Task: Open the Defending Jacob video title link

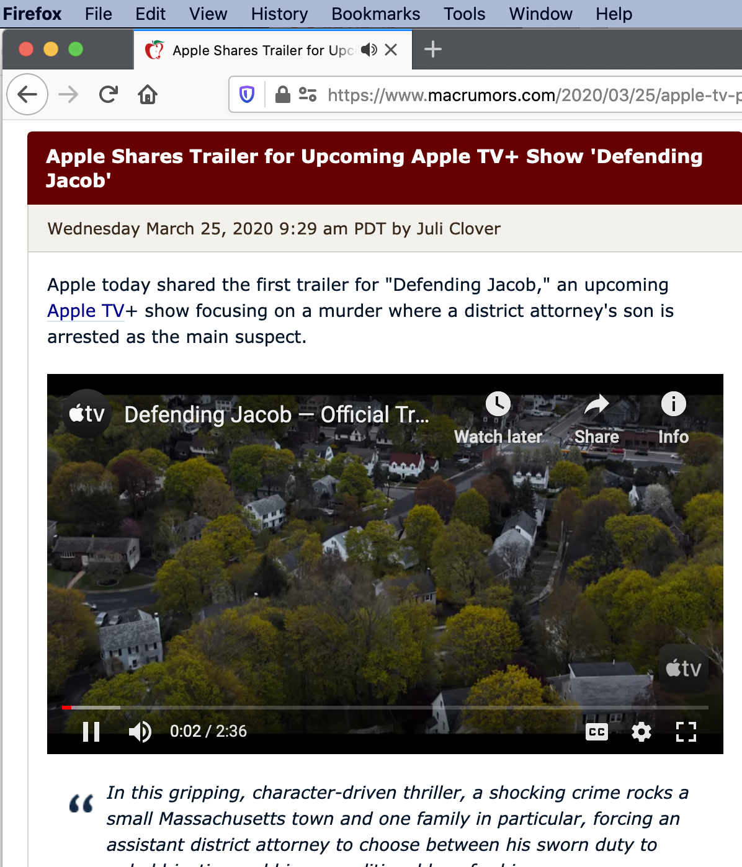Action: tap(277, 414)
